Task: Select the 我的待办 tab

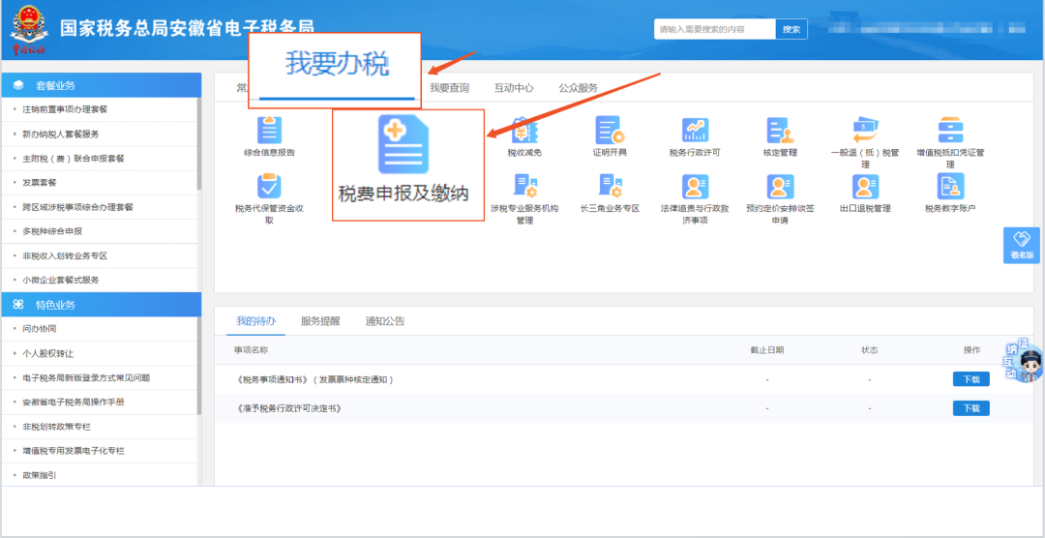Action: coord(255,320)
